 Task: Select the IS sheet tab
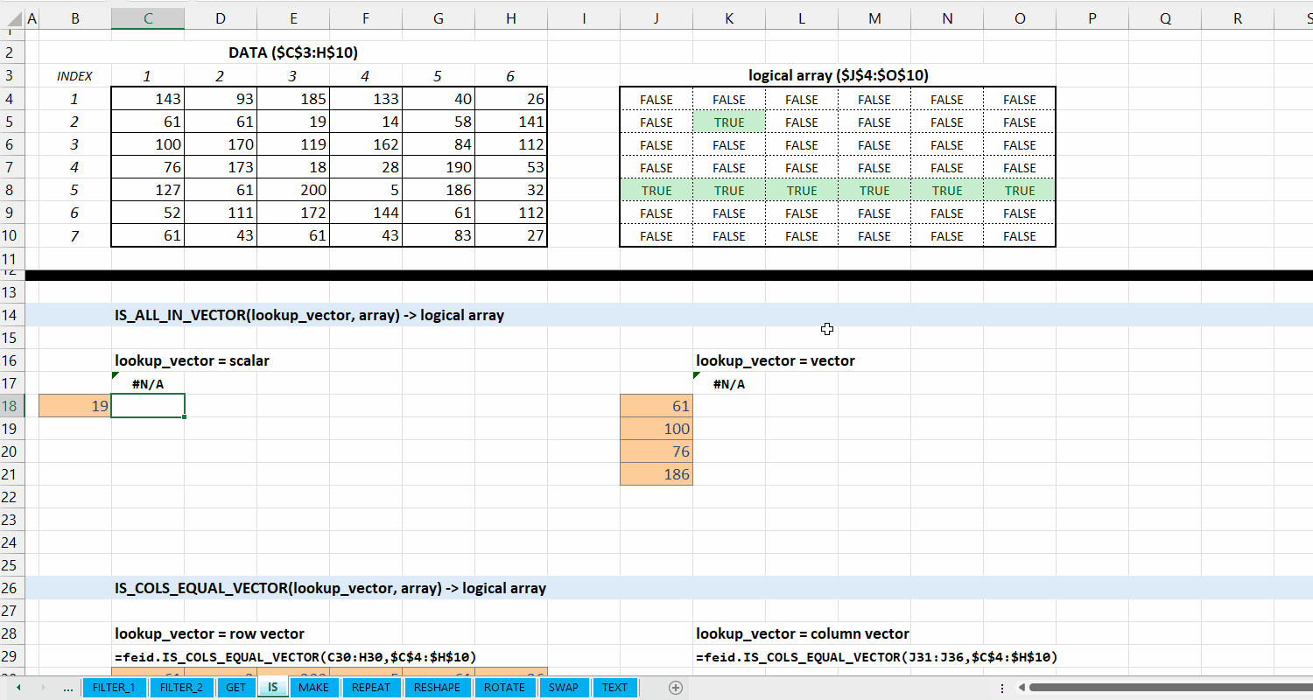tap(273, 688)
